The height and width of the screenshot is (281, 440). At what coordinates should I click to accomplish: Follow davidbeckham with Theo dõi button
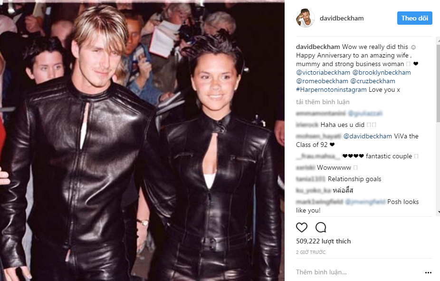pyautogui.click(x=414, y=18)
